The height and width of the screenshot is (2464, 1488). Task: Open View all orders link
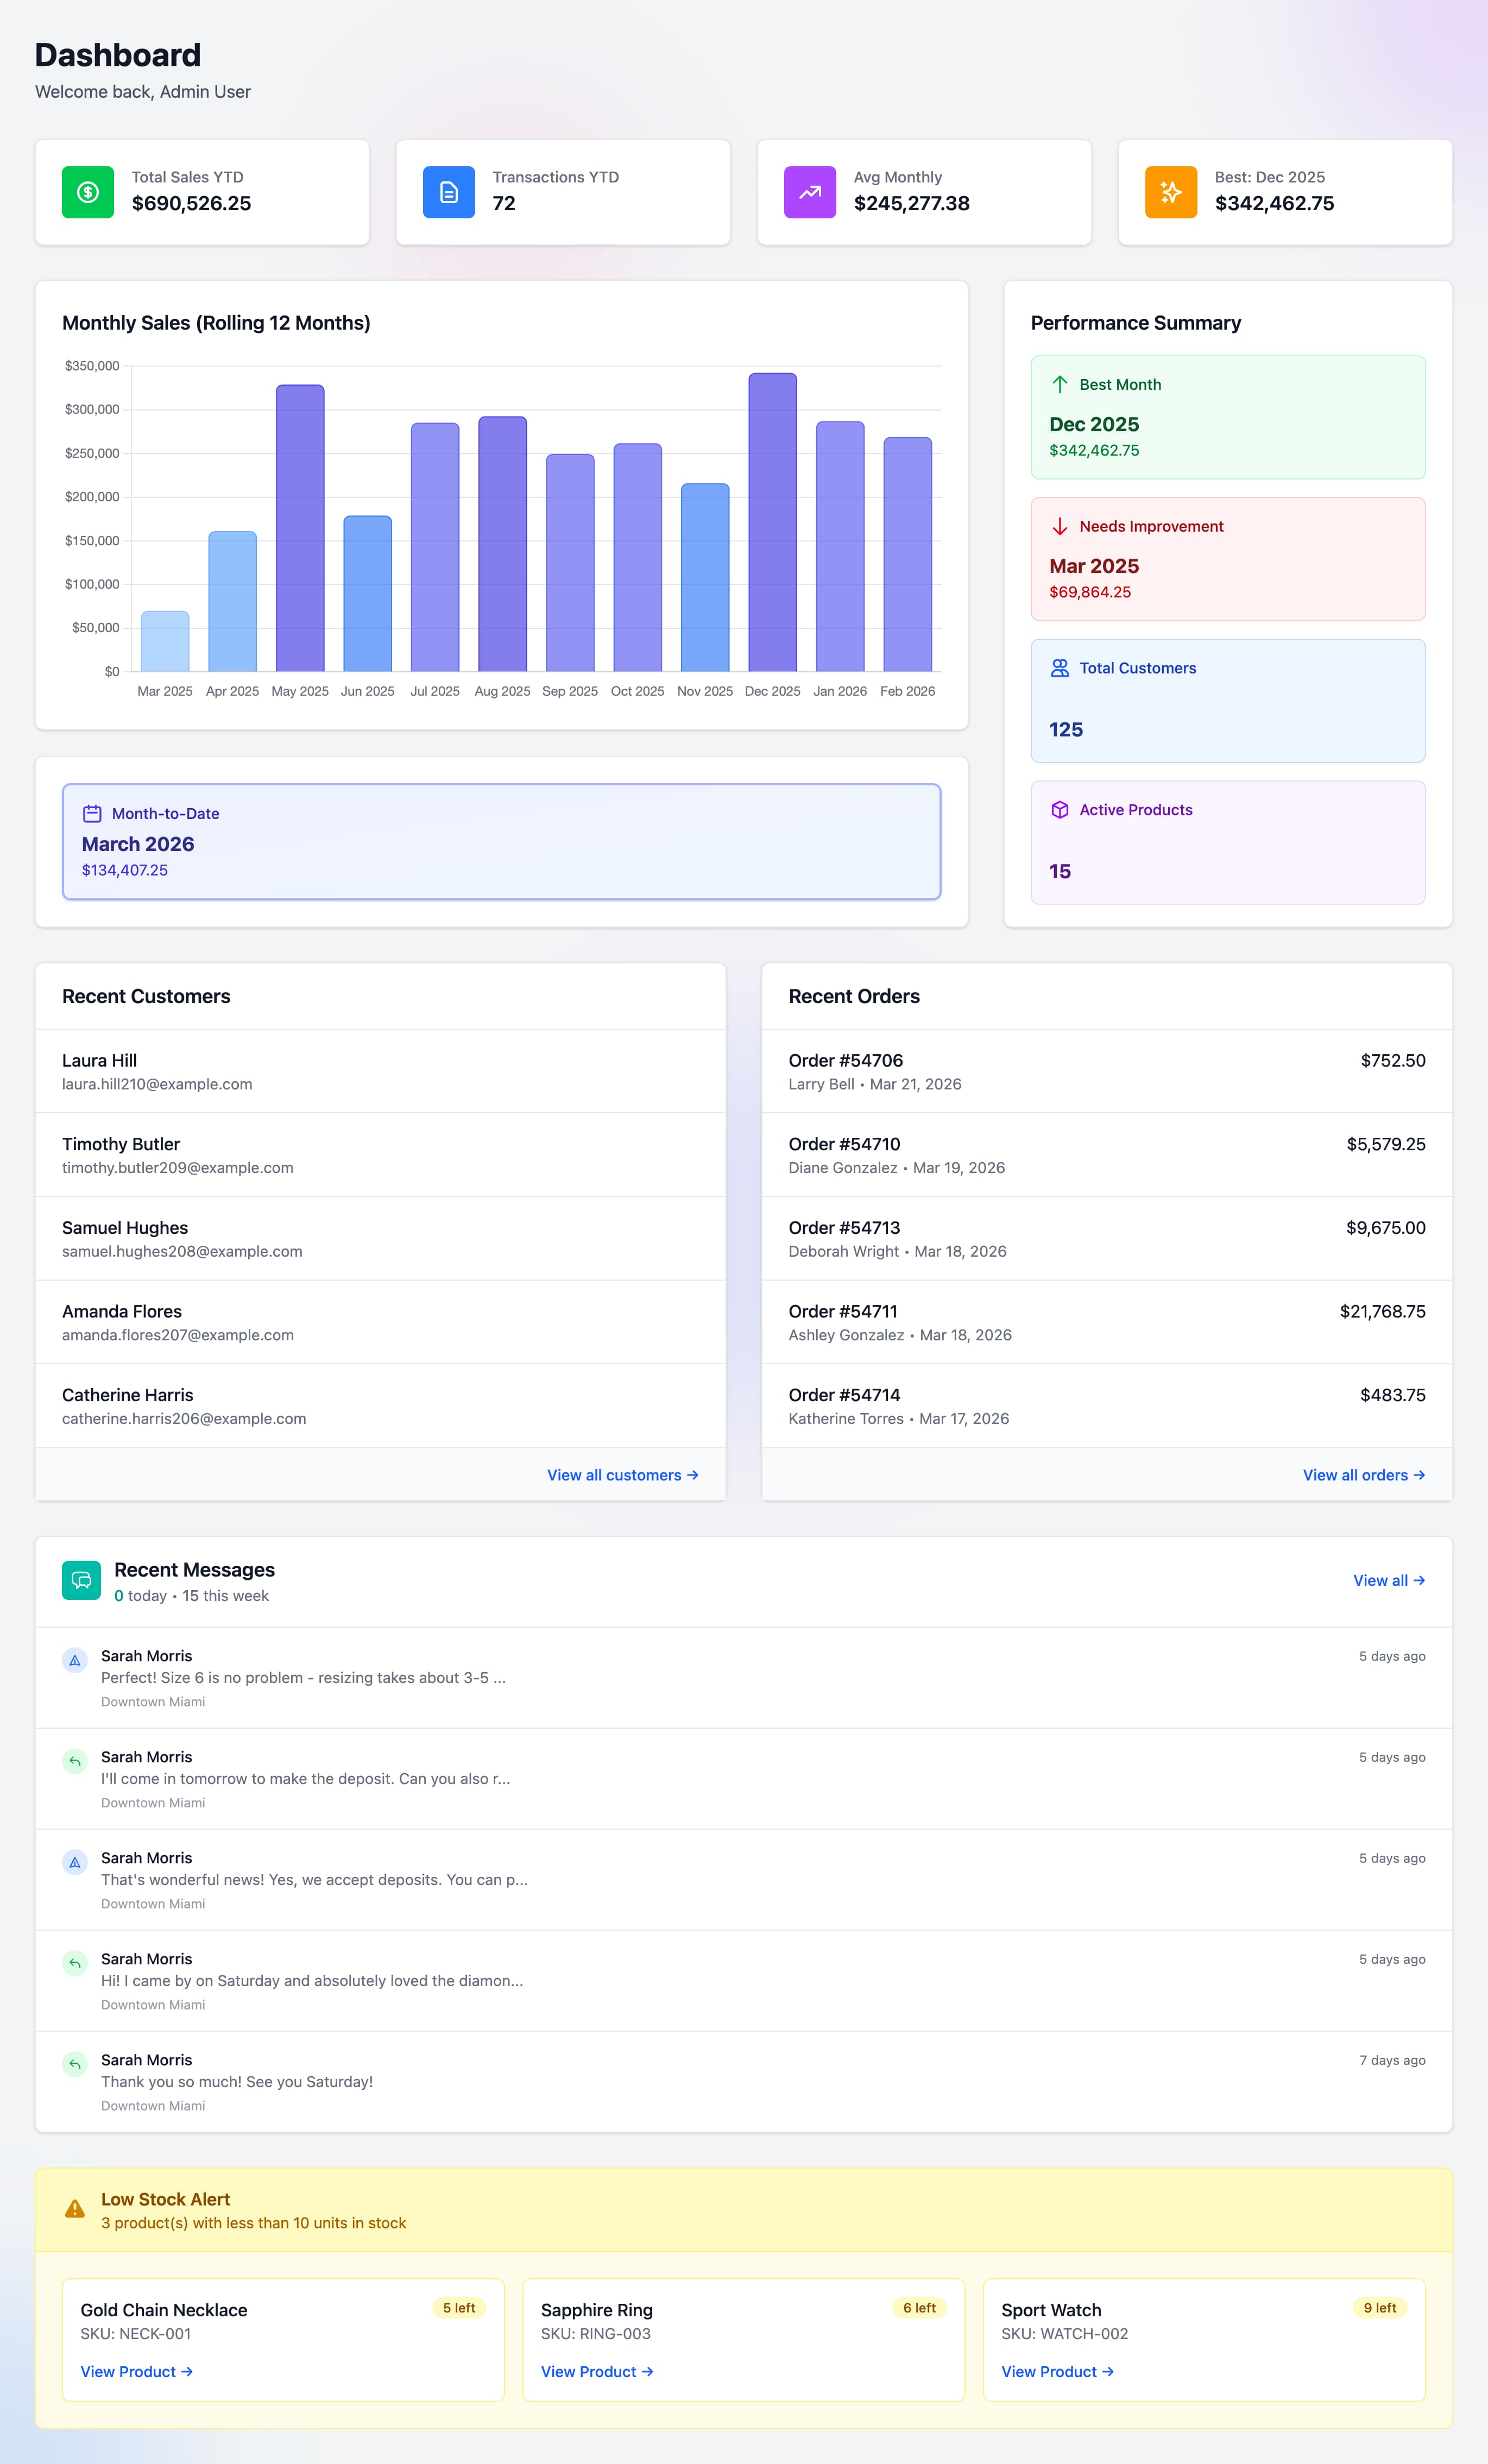tap(1364, 1474)
